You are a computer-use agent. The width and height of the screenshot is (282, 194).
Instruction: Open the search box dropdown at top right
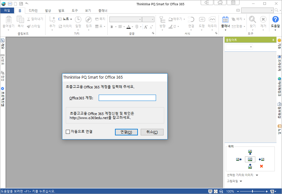click(272, 10)
